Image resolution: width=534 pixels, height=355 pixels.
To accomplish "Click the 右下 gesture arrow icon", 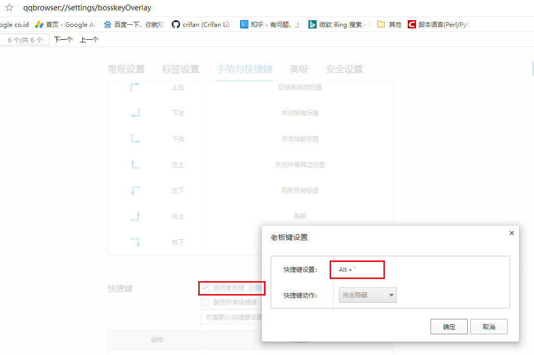I will [x=135, y=242].
